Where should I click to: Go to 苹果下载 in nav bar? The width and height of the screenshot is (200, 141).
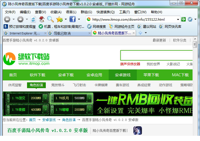click(151, 75)
